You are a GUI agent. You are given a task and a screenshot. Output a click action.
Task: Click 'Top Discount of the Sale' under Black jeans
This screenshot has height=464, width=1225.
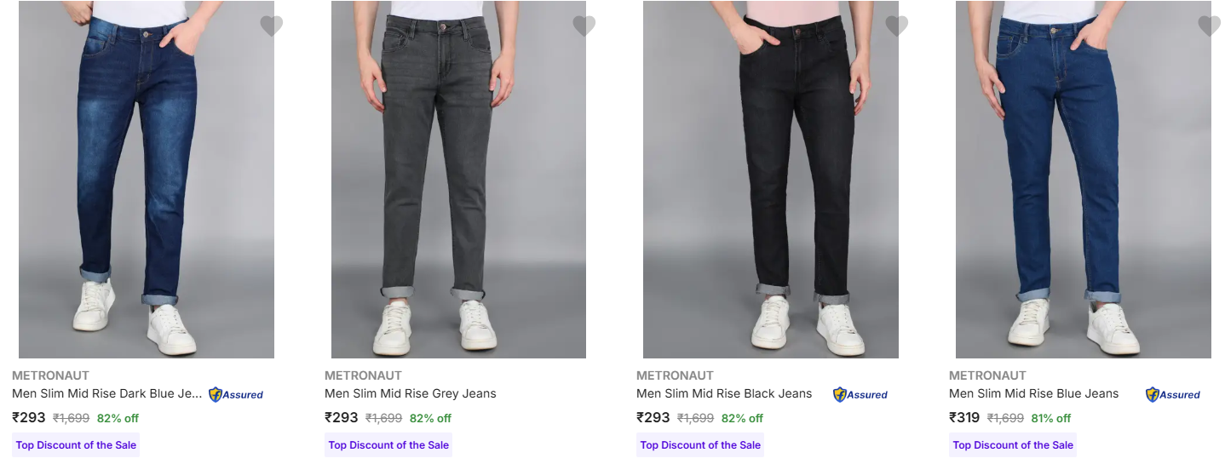pos(700,444)
